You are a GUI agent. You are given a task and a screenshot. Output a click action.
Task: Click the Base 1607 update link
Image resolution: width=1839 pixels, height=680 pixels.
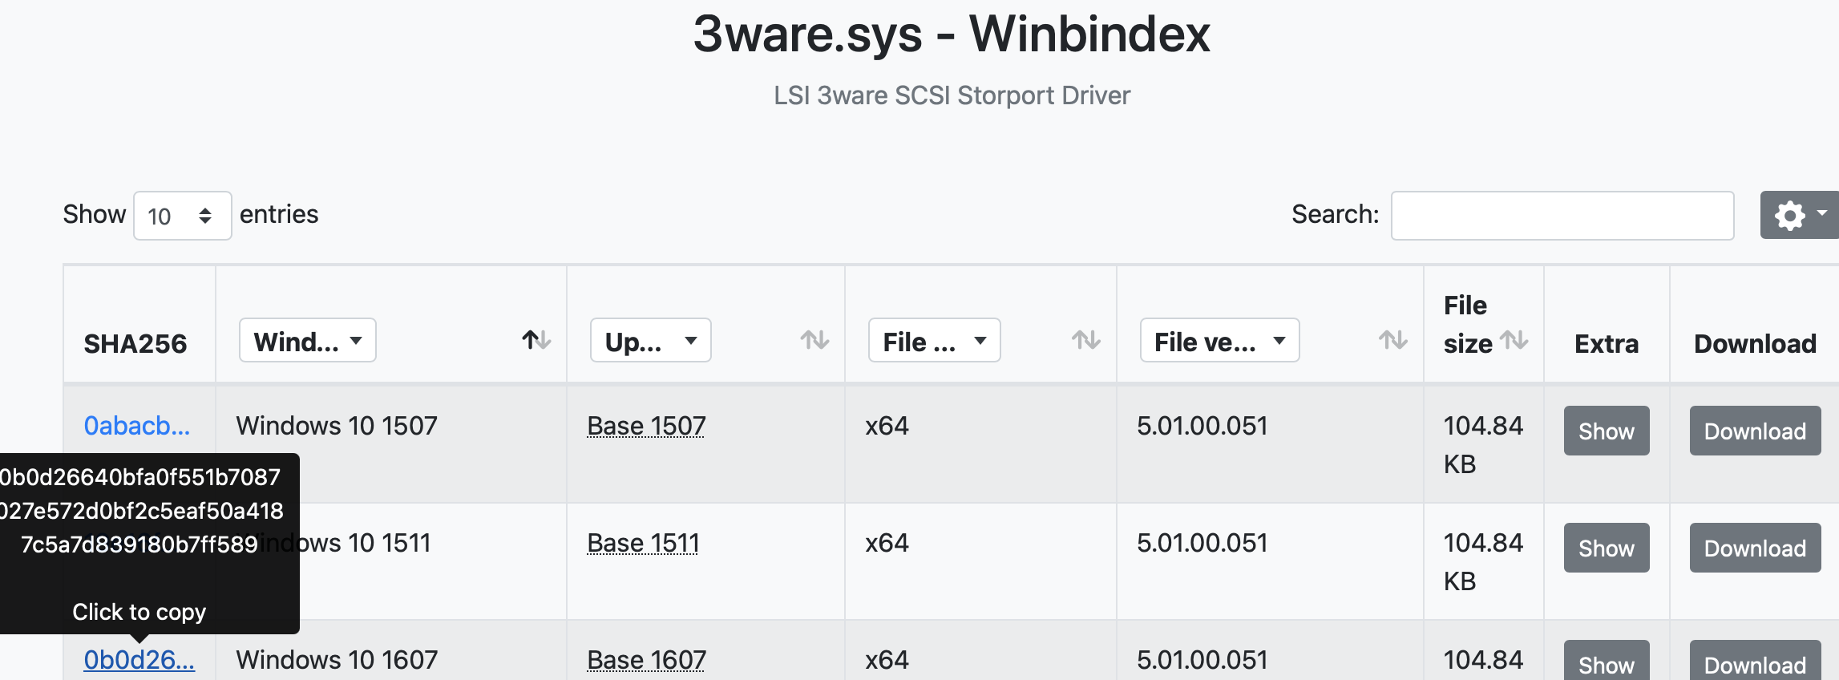pos(646,660)
